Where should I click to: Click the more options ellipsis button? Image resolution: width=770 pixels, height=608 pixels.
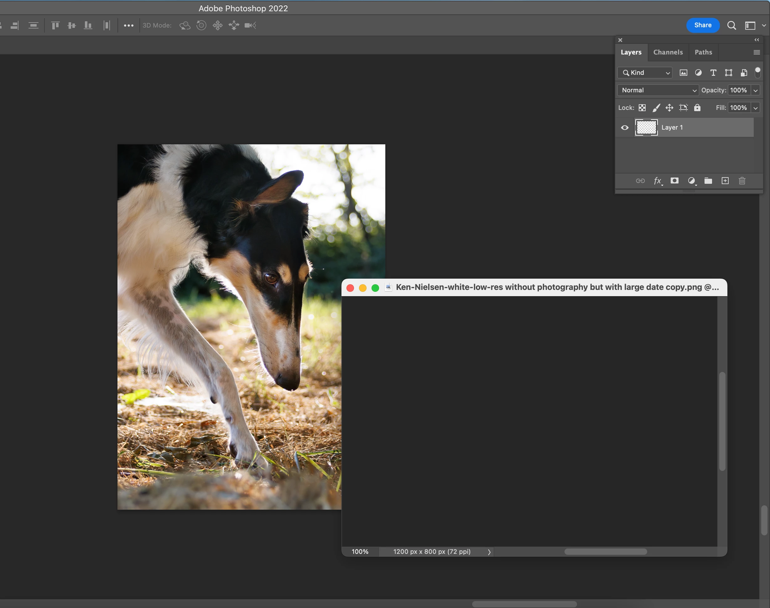[128, 25]
